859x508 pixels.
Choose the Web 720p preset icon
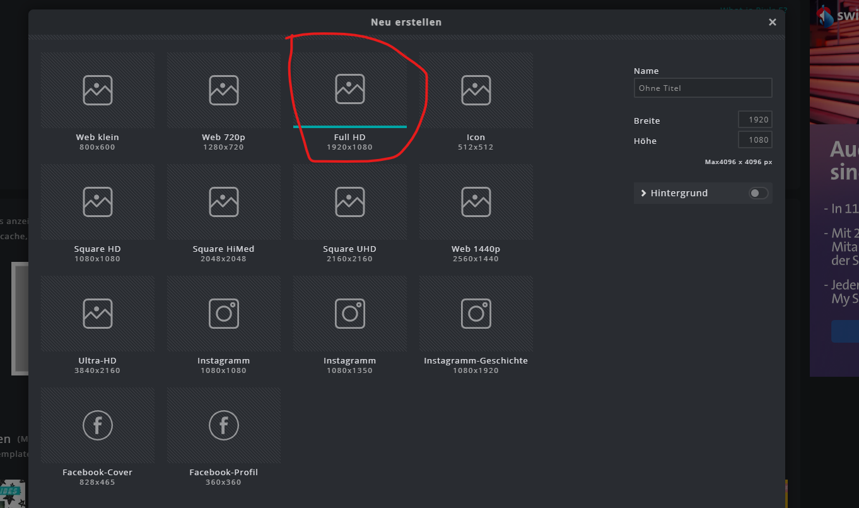[224, 90]
